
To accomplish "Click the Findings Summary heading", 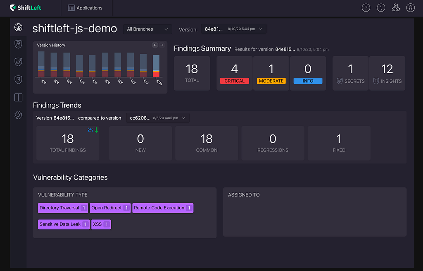I will [202, 49].
